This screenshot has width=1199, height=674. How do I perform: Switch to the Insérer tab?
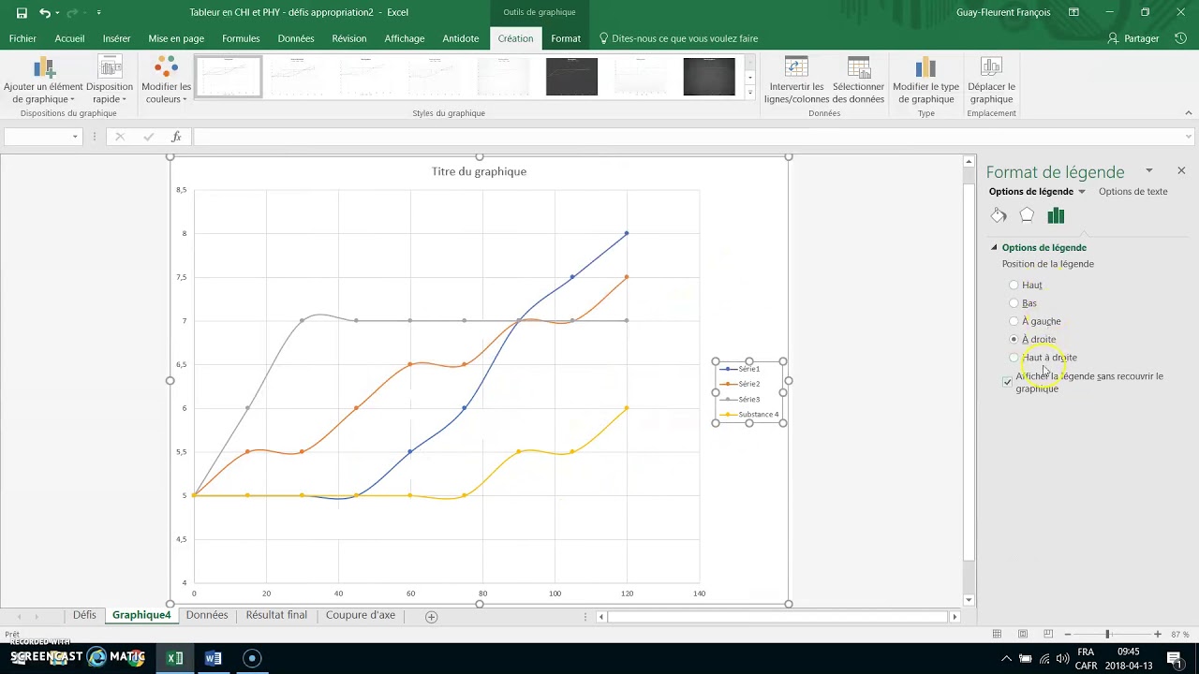coord(116,38)
